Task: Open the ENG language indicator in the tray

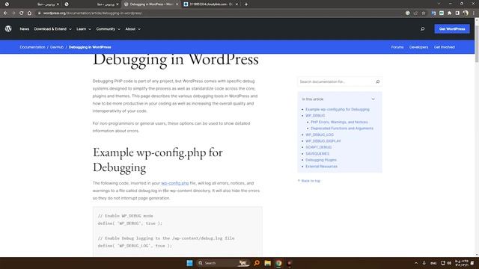Action: [433, 263]
